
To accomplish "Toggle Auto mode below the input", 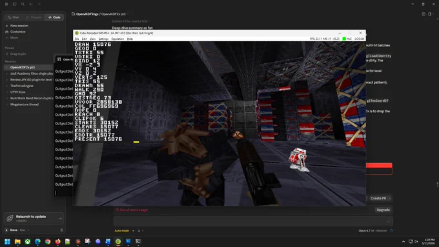I will pos(121,231).
